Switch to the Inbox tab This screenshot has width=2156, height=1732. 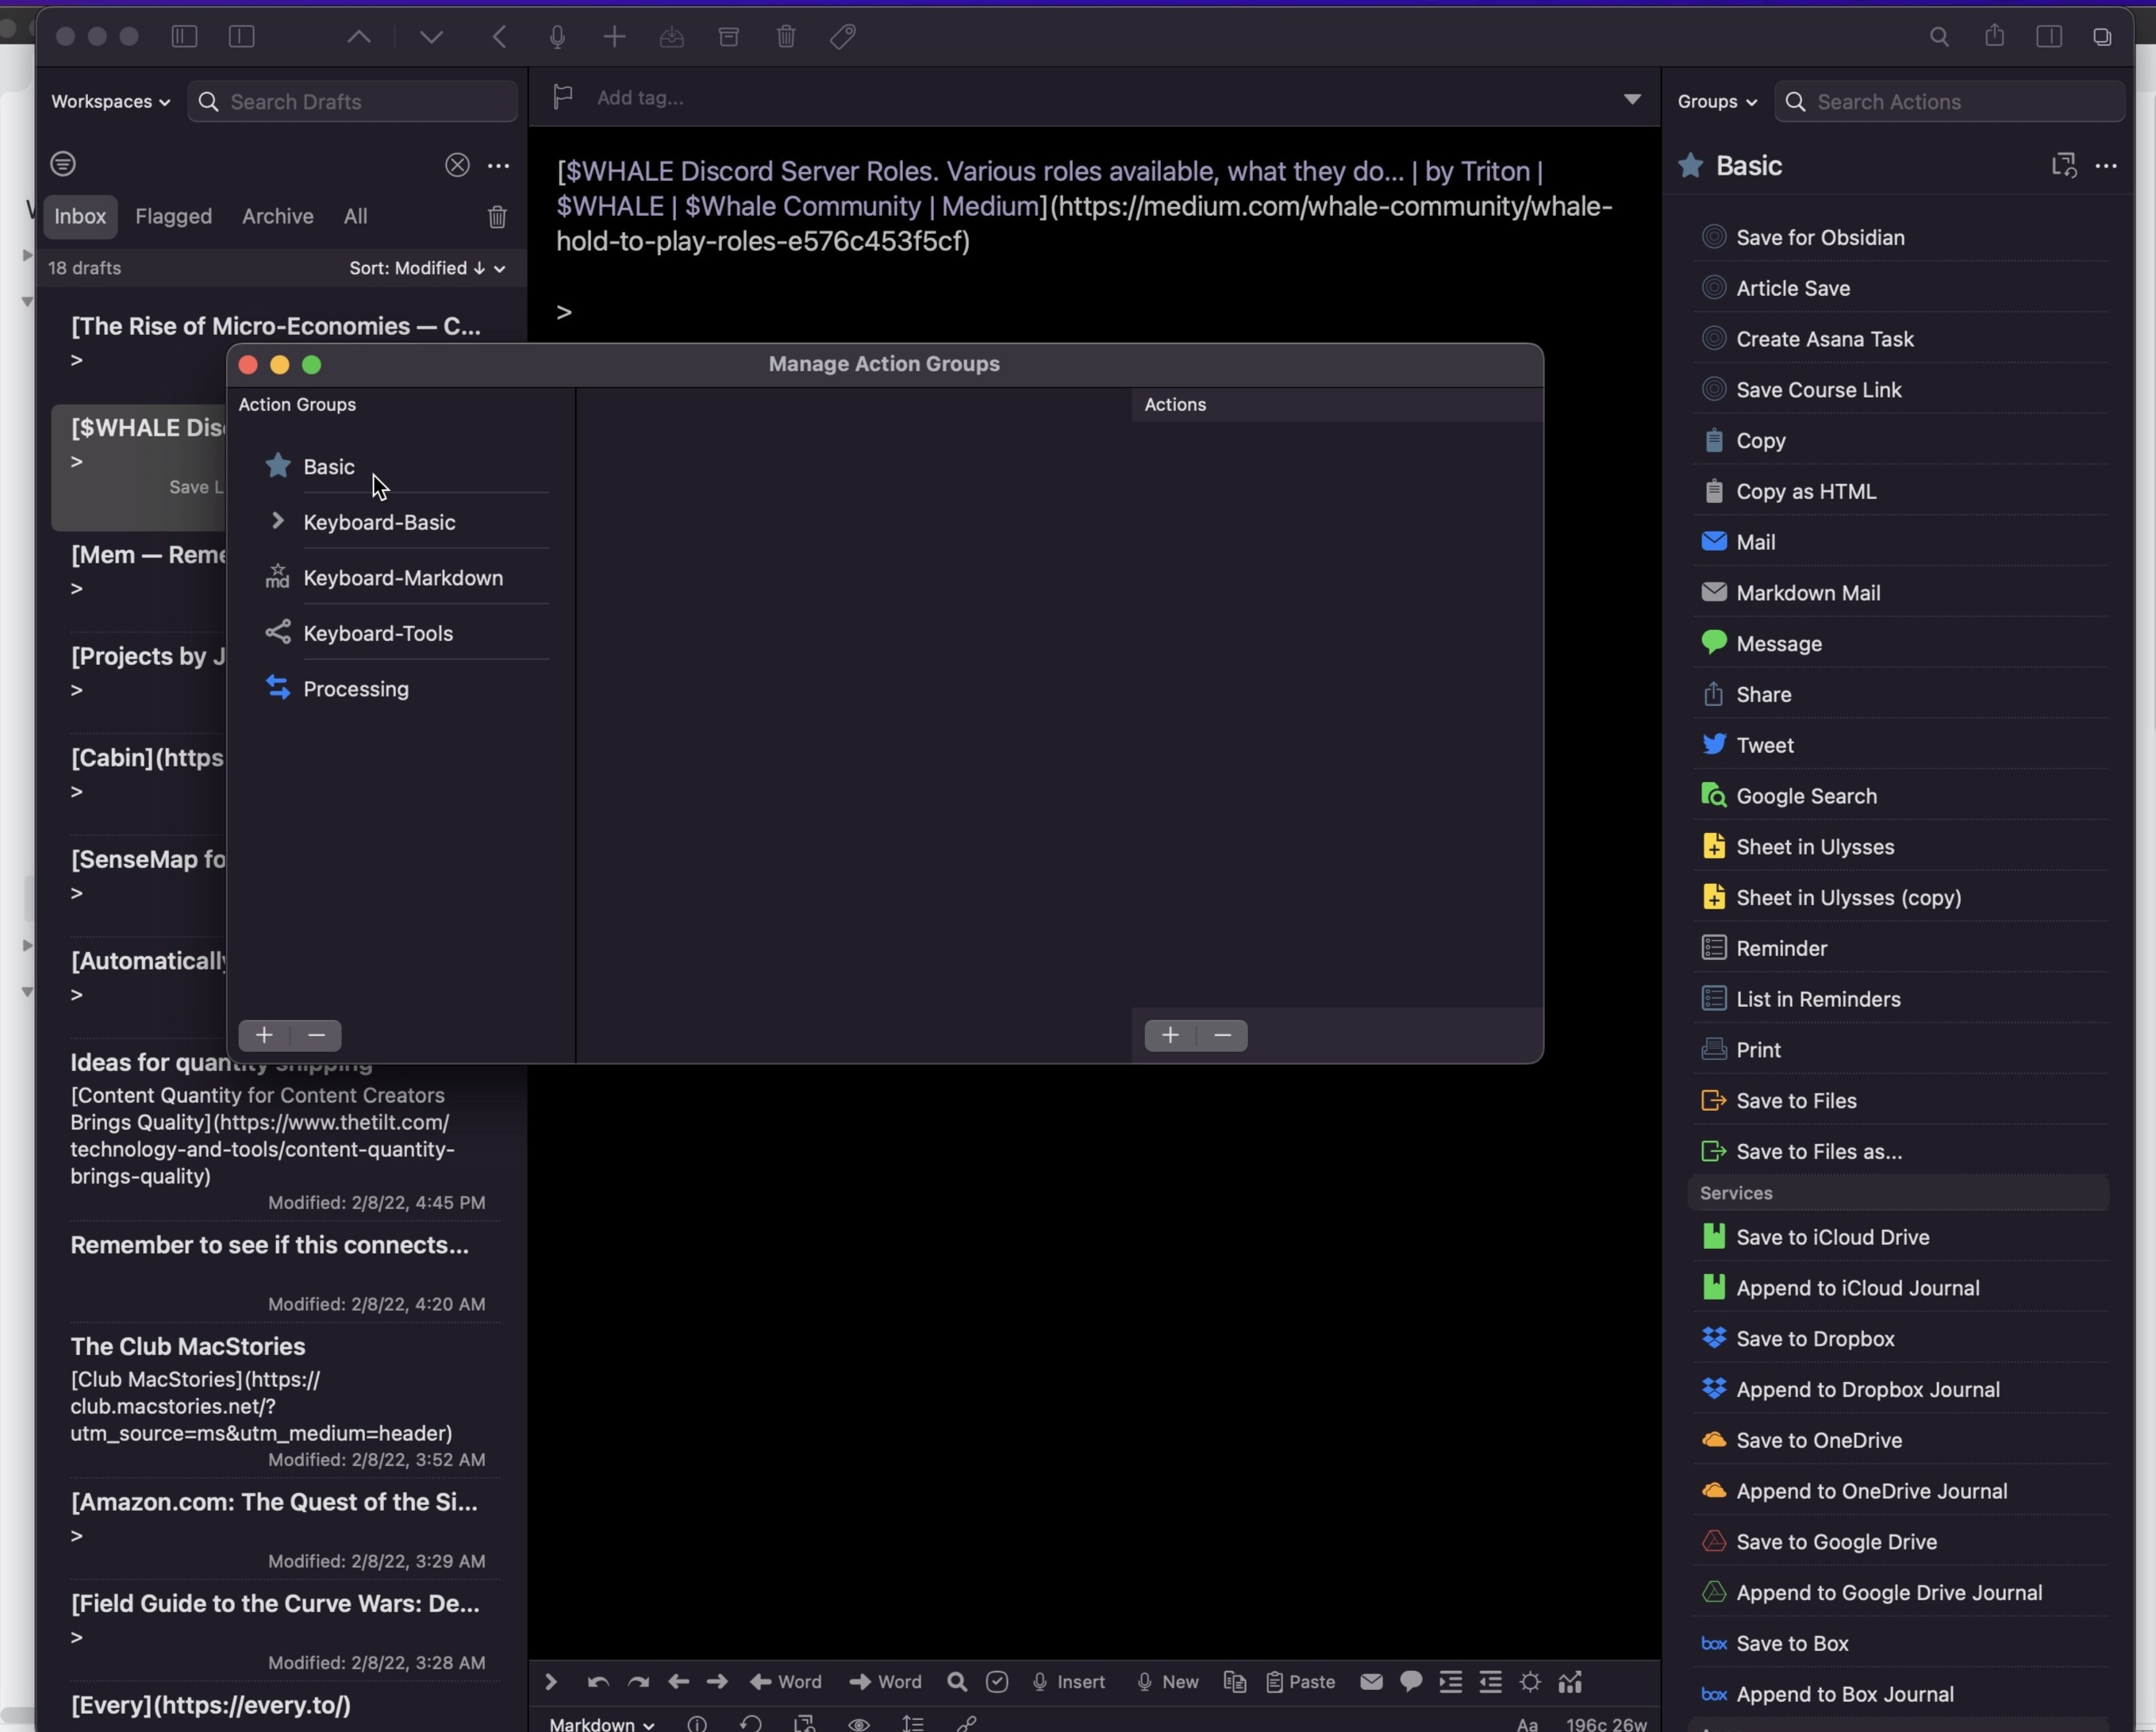[x=80, y=216]
